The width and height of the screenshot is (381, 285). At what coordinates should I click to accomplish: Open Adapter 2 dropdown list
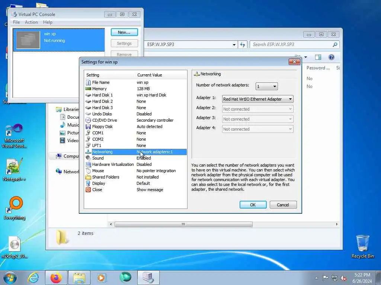point(257,109)
